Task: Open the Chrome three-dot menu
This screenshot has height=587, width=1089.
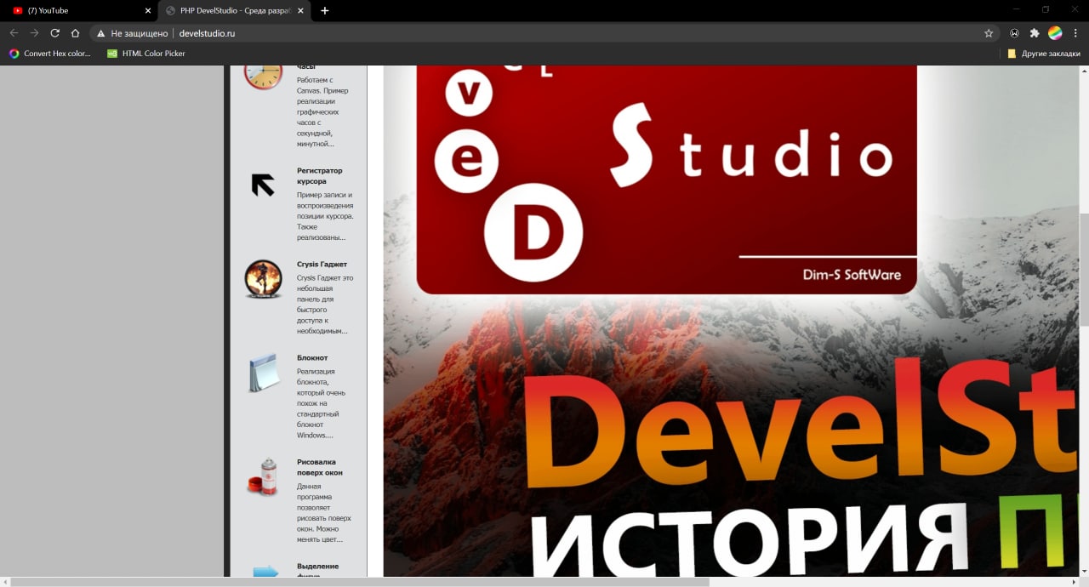Action: pyautogui.click(x=1075, y=33)
